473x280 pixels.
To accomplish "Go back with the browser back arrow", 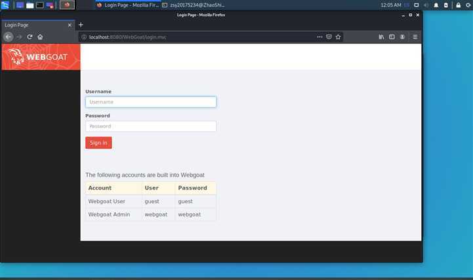I will coord(9,37).
